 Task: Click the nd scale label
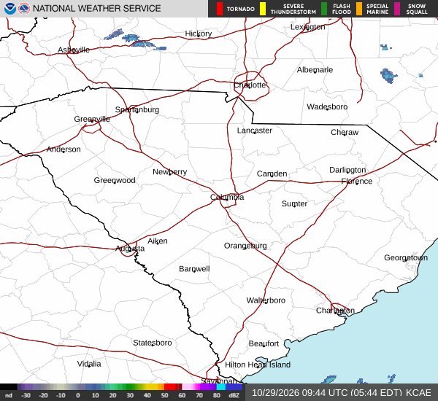[9, 395]
